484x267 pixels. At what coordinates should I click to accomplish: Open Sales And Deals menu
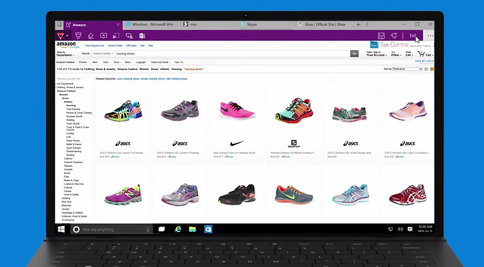click(161, 62)
